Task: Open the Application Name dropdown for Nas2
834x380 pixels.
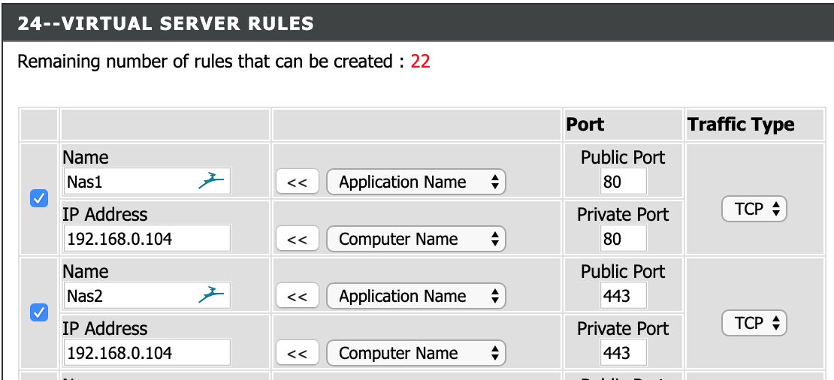Action: click(x=416, y=296)
